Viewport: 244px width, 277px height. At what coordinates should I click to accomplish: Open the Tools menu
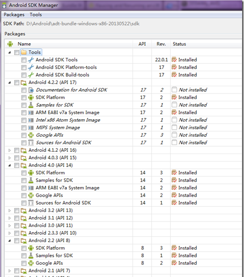click(36, 15)
